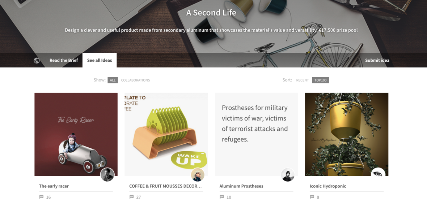The image size is (427, 213).
Task: Click the comment icon under Aluminum Prostheses
Action: point(222,197)
